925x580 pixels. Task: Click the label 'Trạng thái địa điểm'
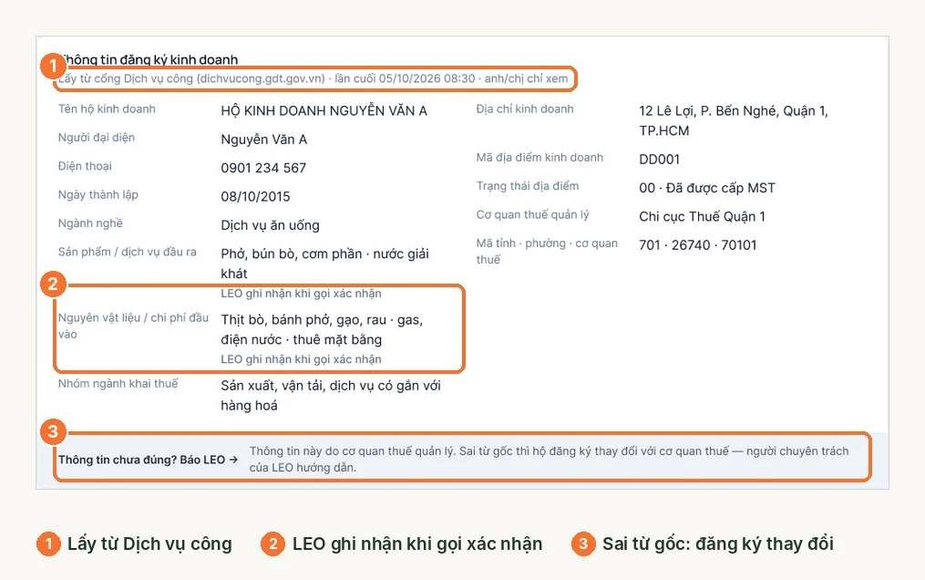[528, 186]
